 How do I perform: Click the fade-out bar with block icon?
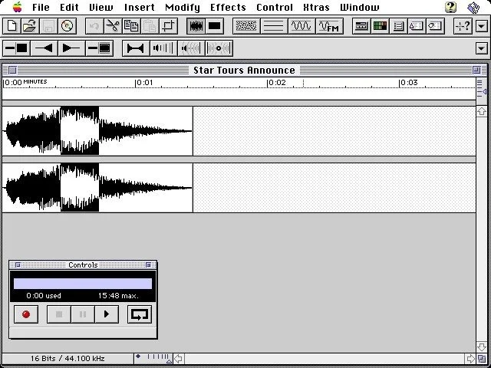(17, 48)
